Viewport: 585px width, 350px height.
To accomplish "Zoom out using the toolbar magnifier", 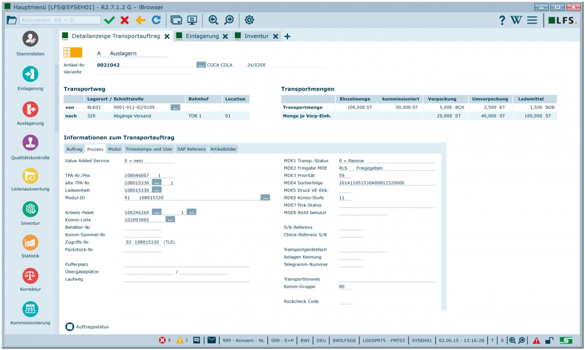I will pos(229,20).
